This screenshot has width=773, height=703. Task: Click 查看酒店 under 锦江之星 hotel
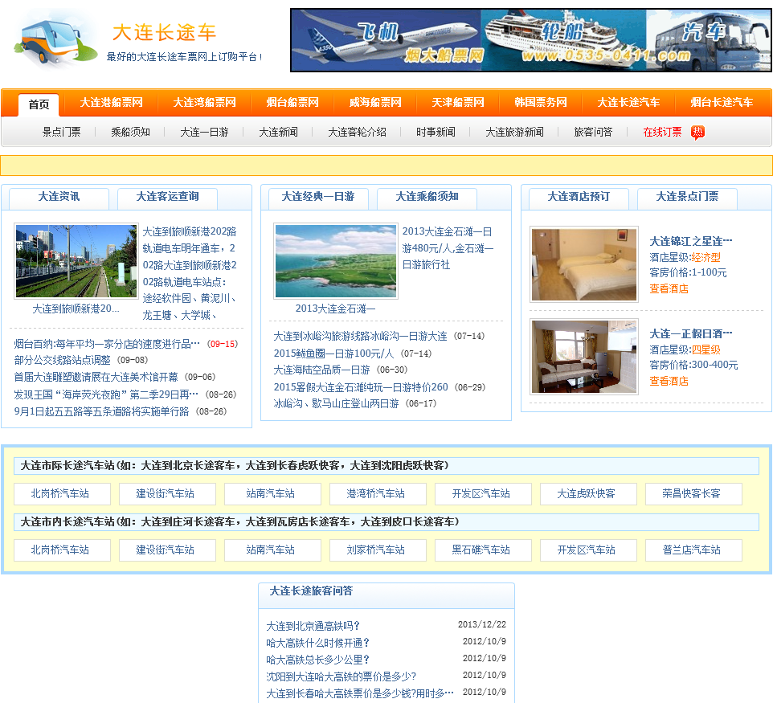click(x=669, y=289)
